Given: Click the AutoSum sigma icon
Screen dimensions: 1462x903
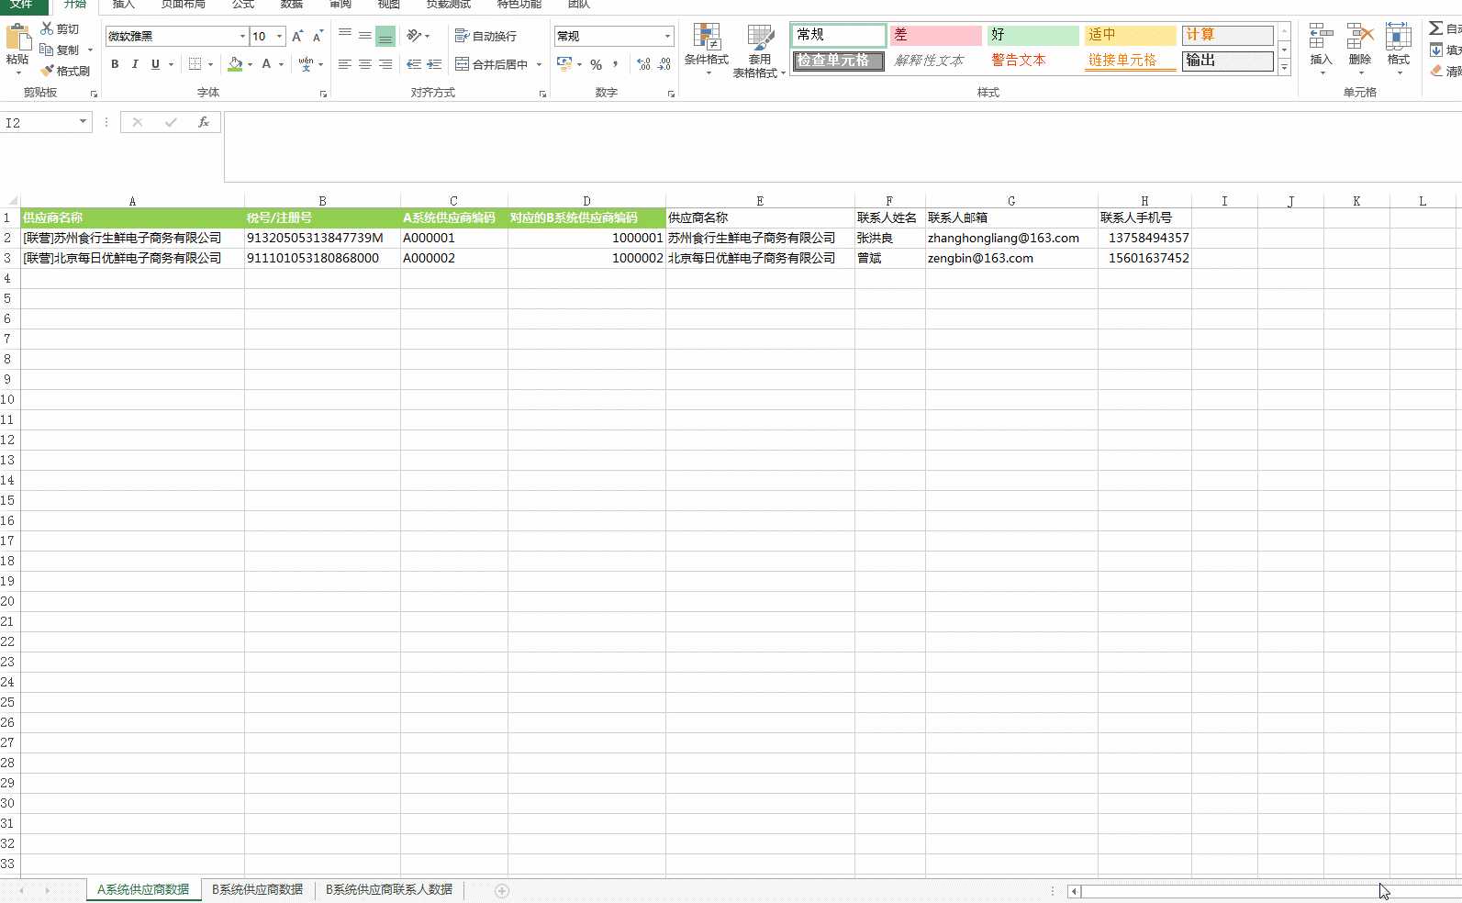Looking at the screenshot, I should pos(1436,28).
